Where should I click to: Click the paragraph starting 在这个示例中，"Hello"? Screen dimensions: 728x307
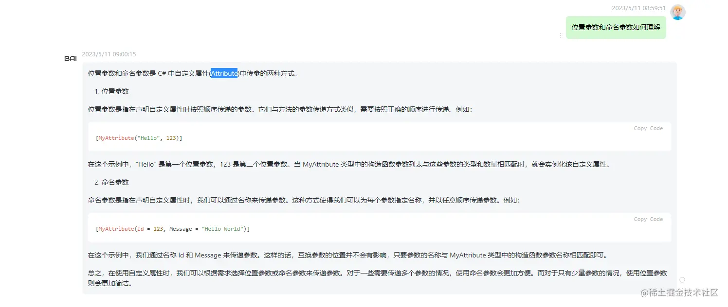[x=349, y=165]
